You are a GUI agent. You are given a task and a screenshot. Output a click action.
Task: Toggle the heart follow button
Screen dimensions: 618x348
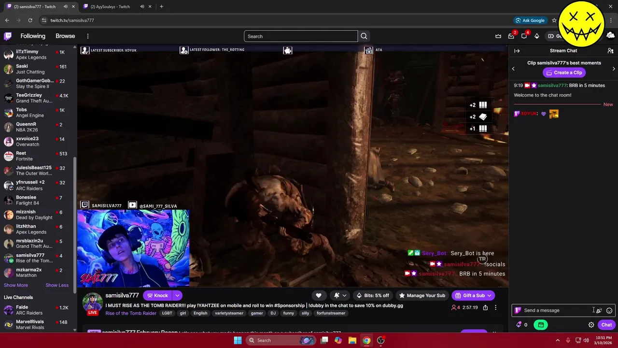point(319,295)
